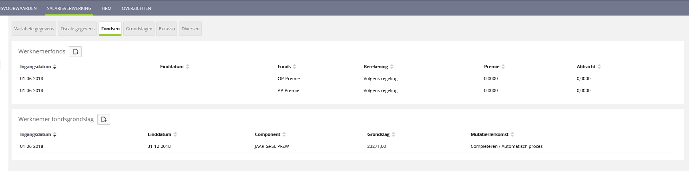Switch to Fiscale gegevens tab
This screenshot has width=689, height=171.
[78, 29]
